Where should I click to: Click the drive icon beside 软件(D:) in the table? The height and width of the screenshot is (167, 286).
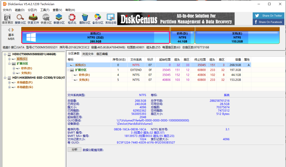click(x=76, y=75)
